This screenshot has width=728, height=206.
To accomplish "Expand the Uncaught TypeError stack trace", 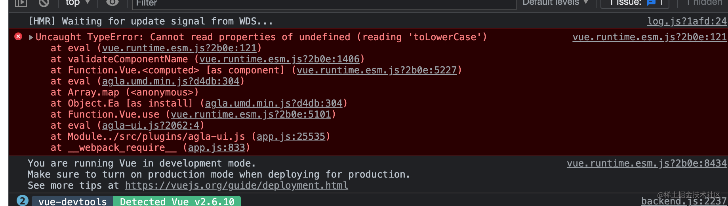I will pyautogui.click(x=31, y=37).
